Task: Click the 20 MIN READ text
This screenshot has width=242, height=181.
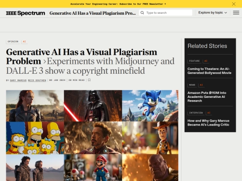Action: tap(77, 80)
